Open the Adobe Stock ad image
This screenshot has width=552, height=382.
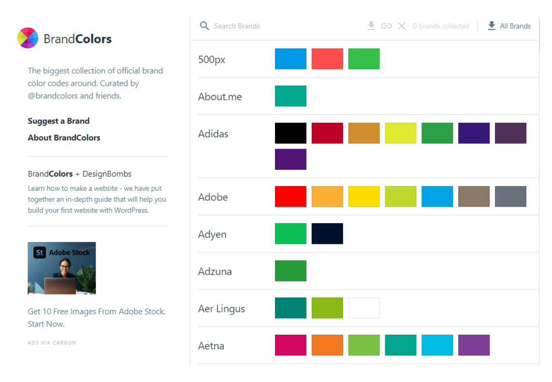point(61,268)
